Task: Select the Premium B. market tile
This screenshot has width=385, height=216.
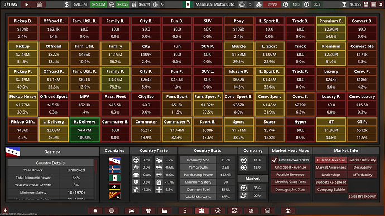Action: point(331,28)
